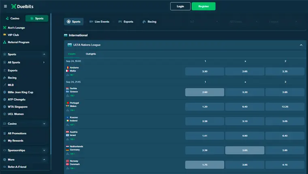
Task: Open the Netherlands vs Germany match
Action: click(x=75, y=148)
